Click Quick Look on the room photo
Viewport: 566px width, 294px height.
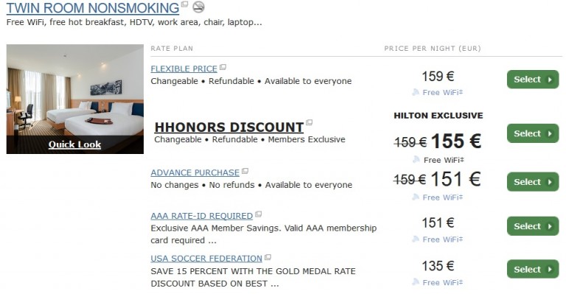click(74, 144)
